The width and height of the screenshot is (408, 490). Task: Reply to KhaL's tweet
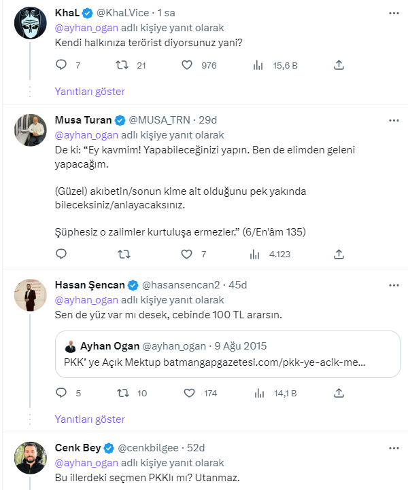tap(61, 65)
